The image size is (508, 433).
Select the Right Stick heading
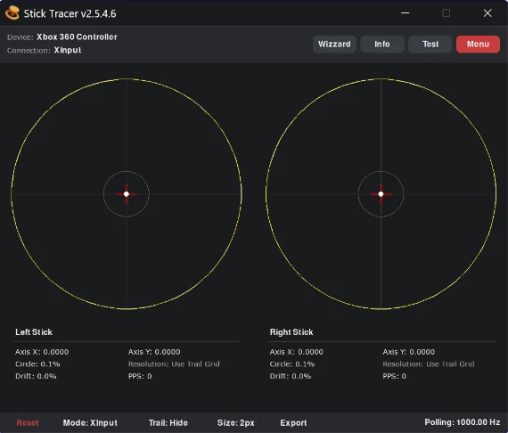(291, 332)
